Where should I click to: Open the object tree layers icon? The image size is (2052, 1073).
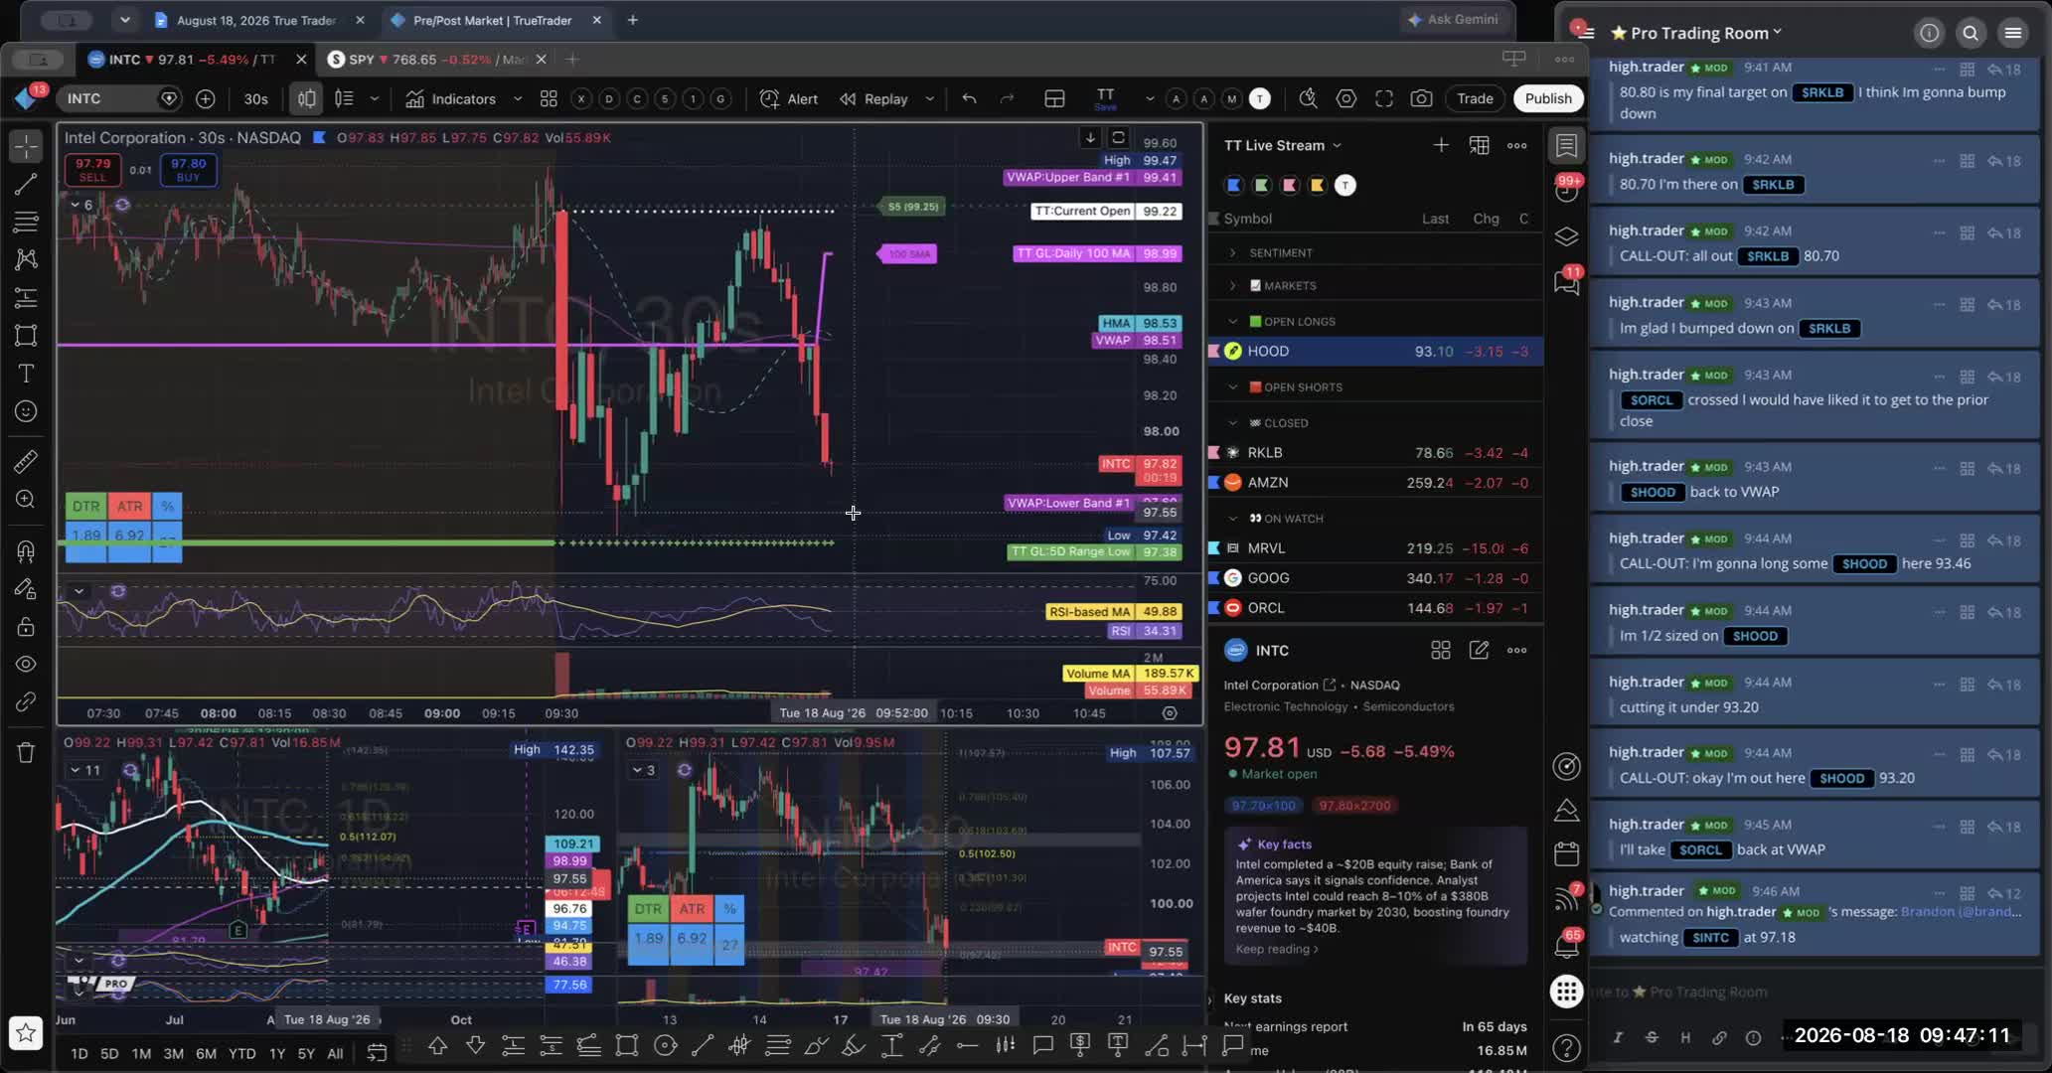pyautogui.click(x=1566, y=236)
